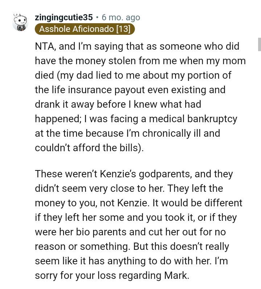Click the zingingcutie35 avatar icon

click(x=20, y=23)
